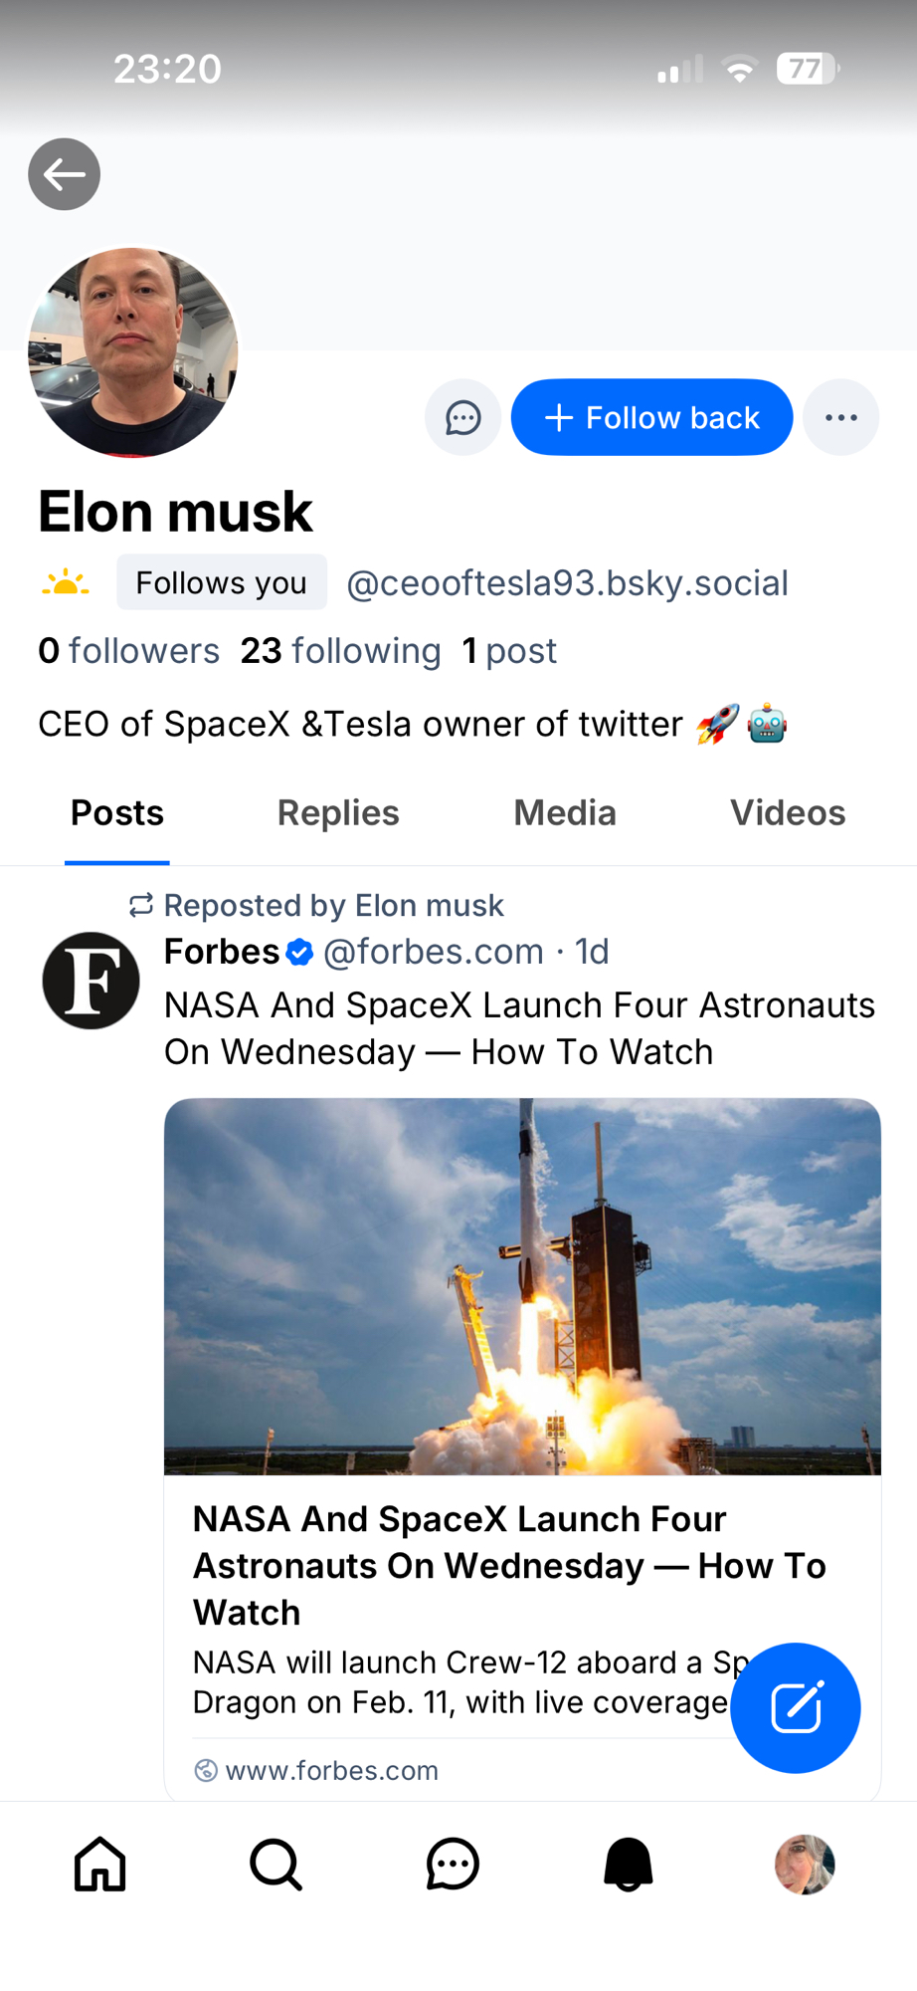Open the profile avatar picture
The height and width of the screenshot is (1991, 917).
(x=133, y=352)
